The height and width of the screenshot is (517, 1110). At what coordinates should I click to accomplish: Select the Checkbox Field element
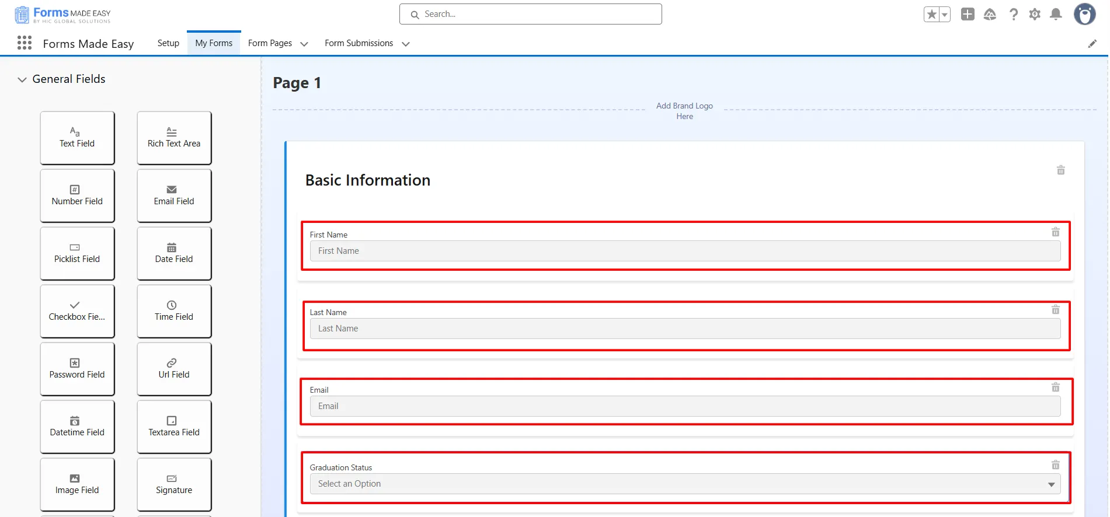coord(77,311)
